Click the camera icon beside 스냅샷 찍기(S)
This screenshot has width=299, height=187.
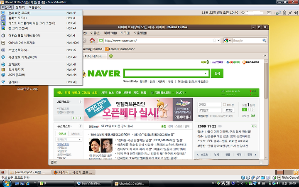3,50
